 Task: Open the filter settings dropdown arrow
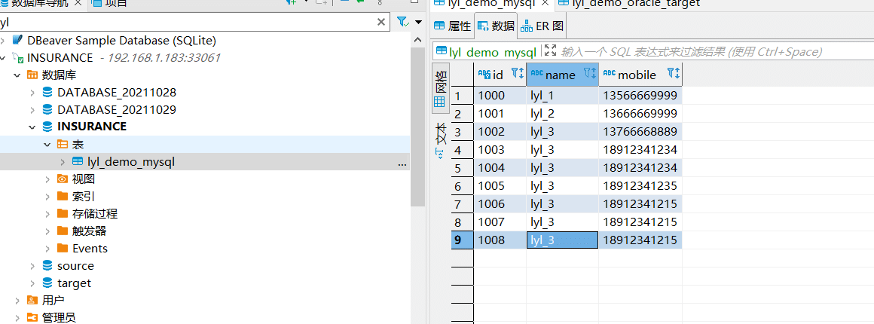point(418,22)
